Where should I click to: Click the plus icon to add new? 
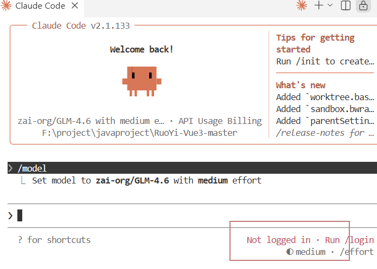pyautogui.click(x=319, y=5)
